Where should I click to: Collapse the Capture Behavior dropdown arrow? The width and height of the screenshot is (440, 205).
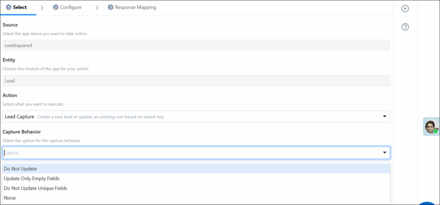coord(384,153)
